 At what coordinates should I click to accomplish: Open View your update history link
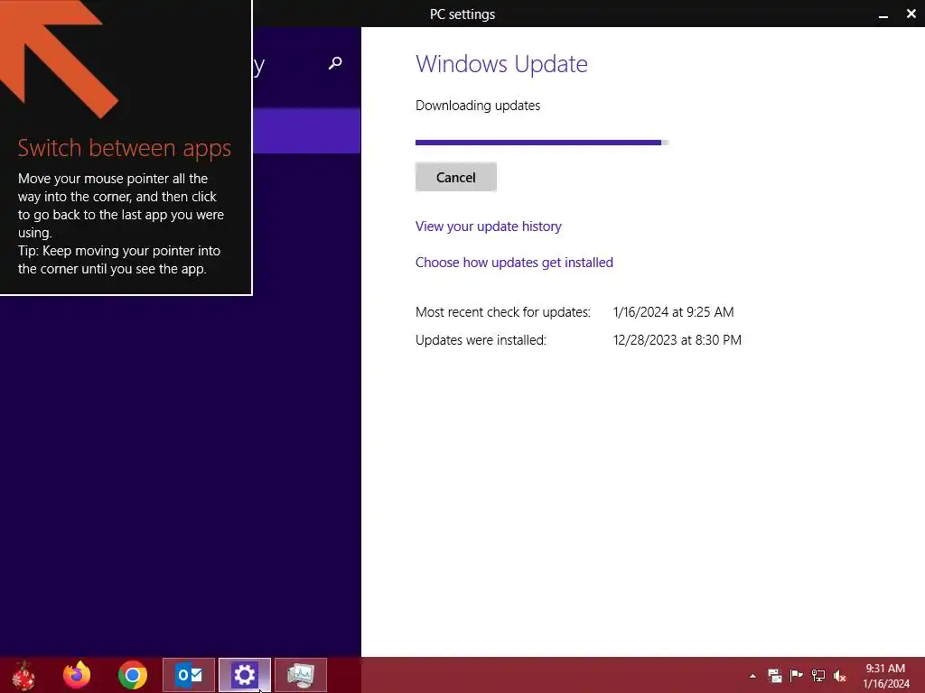click(x=488, y=226)
